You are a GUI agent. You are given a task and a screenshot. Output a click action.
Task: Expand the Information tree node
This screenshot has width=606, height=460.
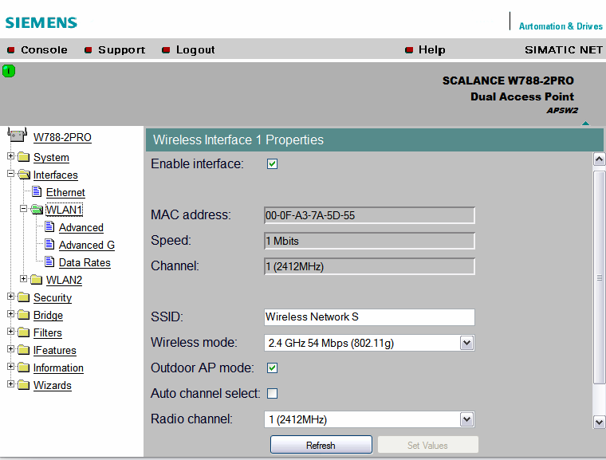[x=11, y=367]
